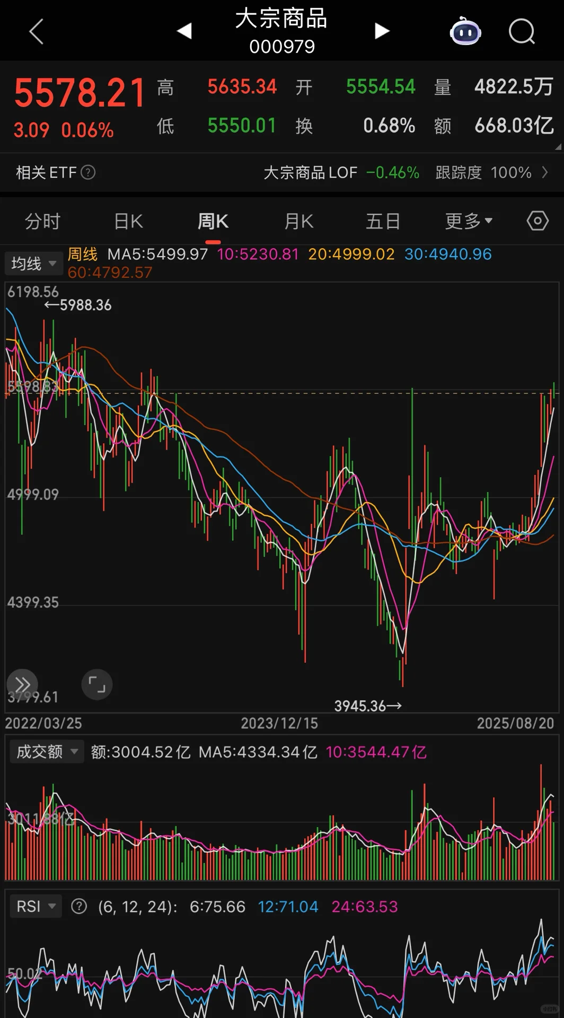Tap the 周线 moving average label
The width and height of the screenshot is (564, 1018).
83,254
